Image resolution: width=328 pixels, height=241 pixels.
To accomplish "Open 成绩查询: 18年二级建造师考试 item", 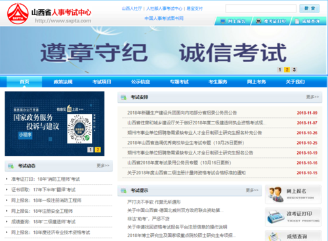I will [x=43, y=222].
